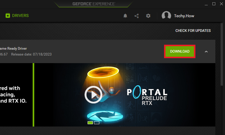Click the Drivers tab download icon
Image resolution: width=225 pixels, height=135 pixels.
point(8,15)
